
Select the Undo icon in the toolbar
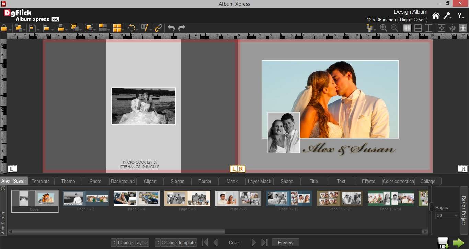tap(171, 28)
